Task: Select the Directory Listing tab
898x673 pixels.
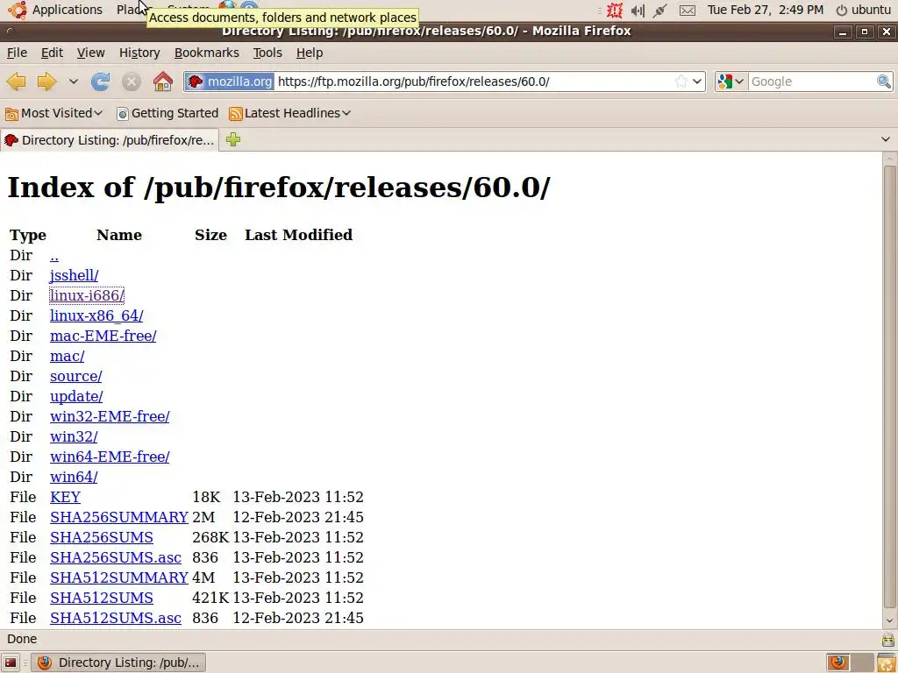Action: click(x=109, y=140)
